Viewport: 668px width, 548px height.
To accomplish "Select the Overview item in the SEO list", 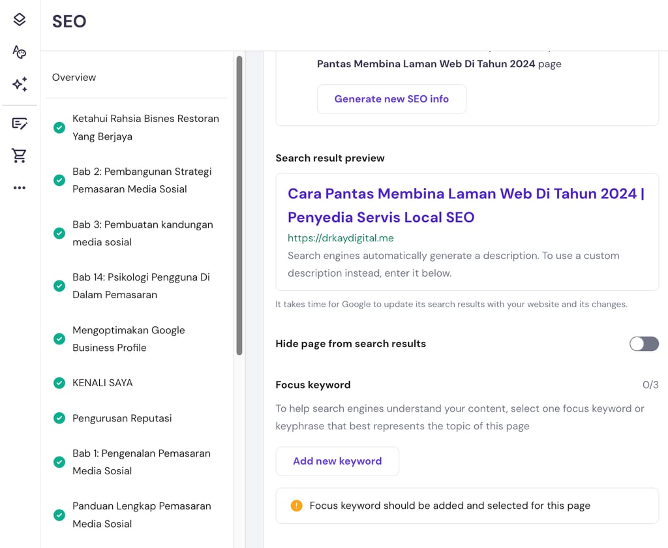I will coord(74,77).
